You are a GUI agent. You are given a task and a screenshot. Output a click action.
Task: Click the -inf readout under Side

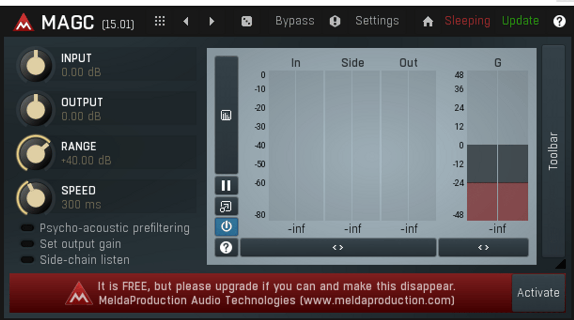(x=353, y=229)
